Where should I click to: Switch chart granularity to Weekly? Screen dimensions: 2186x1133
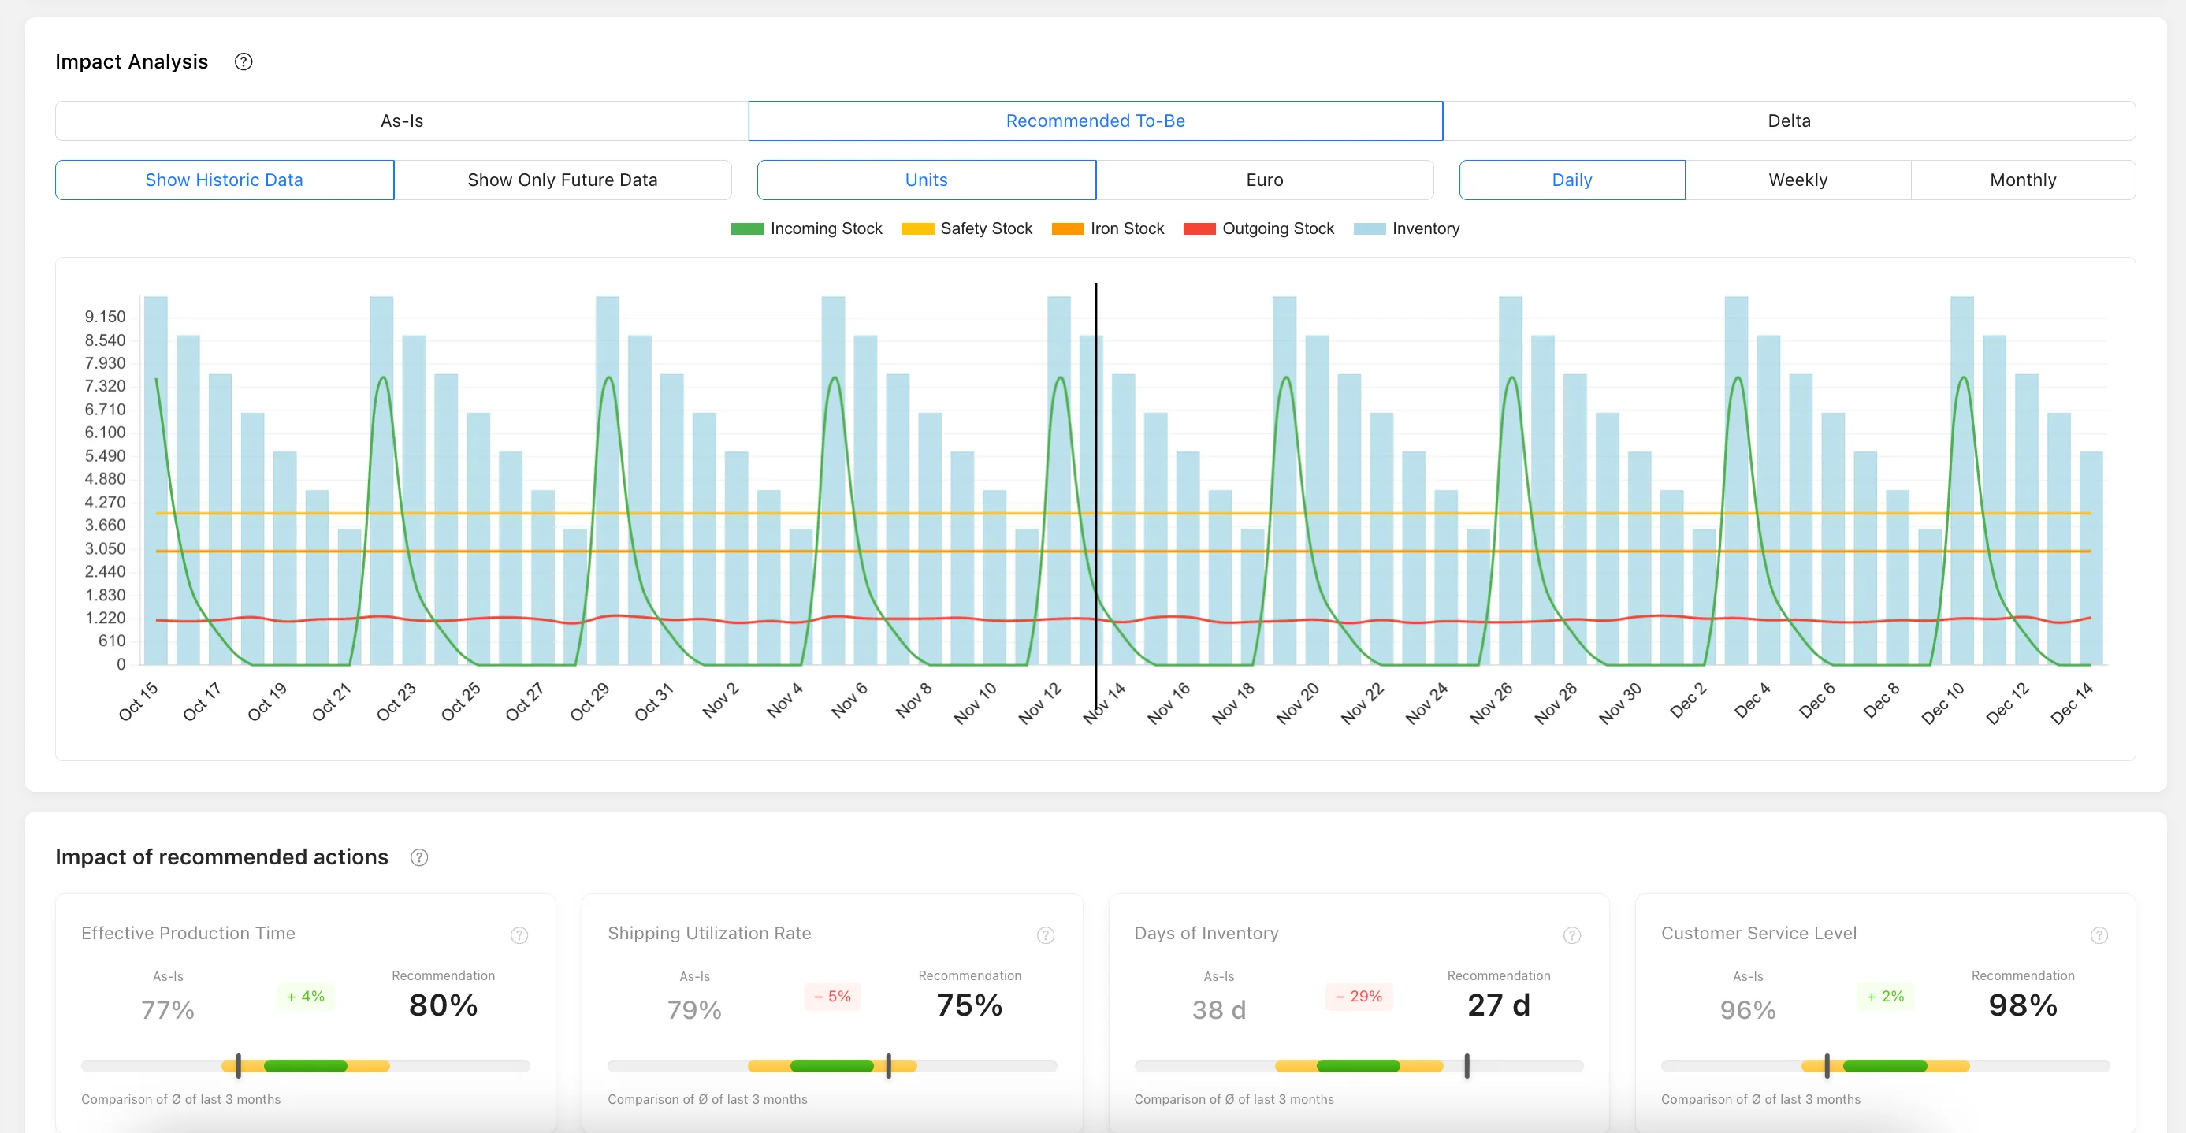1798,179
